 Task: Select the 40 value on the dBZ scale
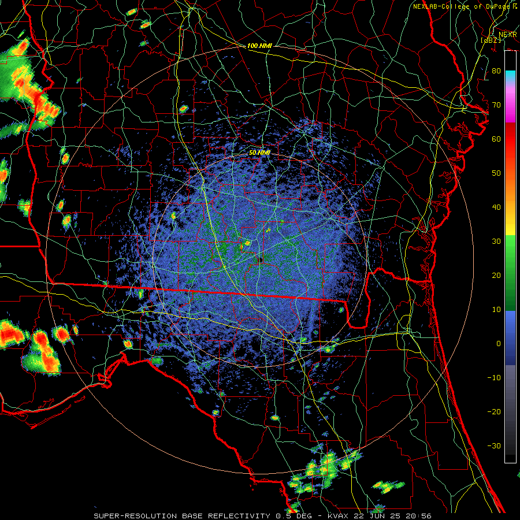[496, 207]
